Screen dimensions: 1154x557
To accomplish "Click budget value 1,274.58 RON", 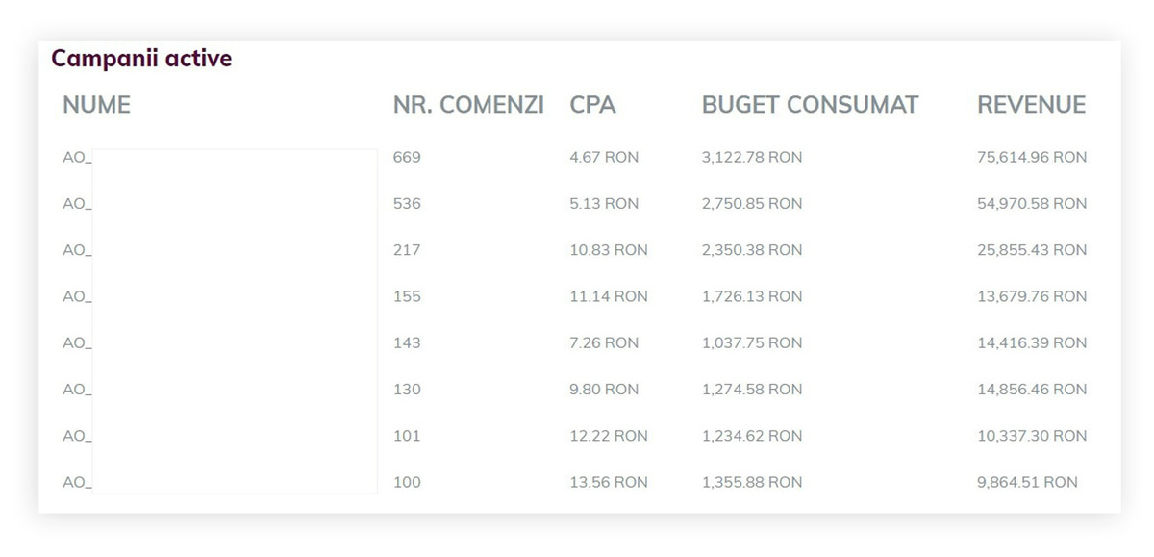I will point(751,390).
